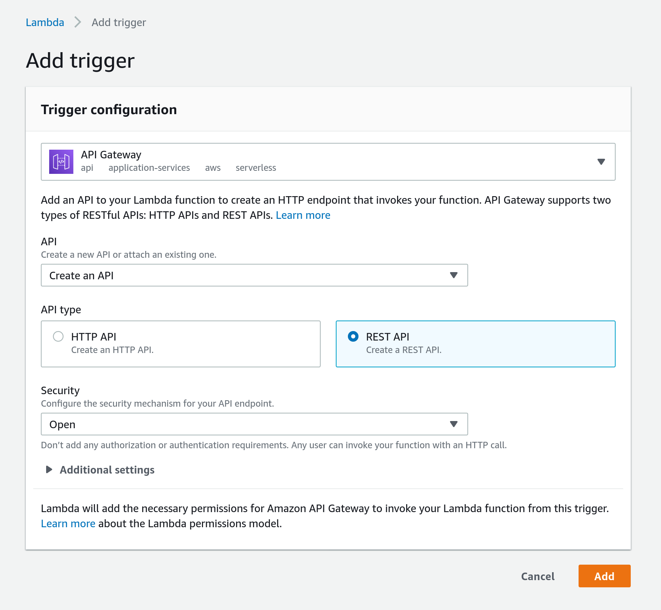Select the REST API radio button
661x610 pixels.
tap(353, 336)
